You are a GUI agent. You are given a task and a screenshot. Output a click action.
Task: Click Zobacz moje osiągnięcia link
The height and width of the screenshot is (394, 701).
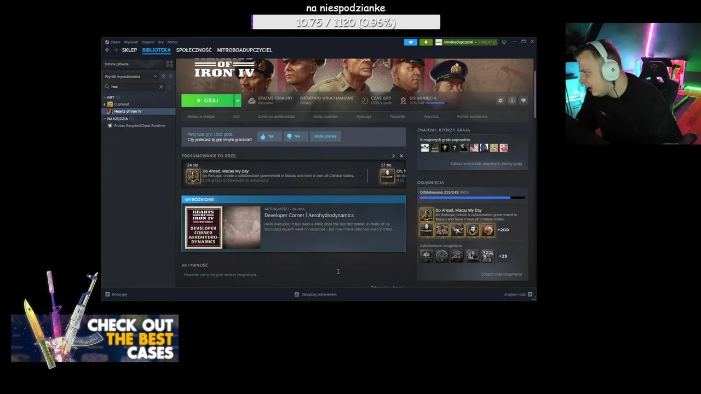click(x=501, y=274)
